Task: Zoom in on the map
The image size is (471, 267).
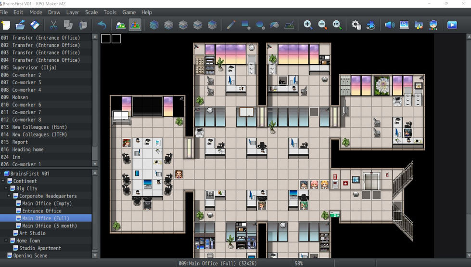Action: [x=308, y=25]
